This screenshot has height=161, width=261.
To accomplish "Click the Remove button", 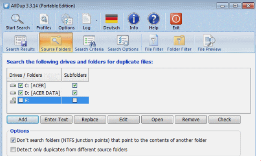I will click(x=191, y=119).
